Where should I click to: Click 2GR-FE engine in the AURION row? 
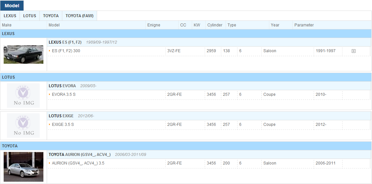tap(175, 163)
